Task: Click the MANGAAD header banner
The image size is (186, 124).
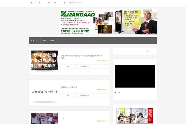Action: pos(108,22)
